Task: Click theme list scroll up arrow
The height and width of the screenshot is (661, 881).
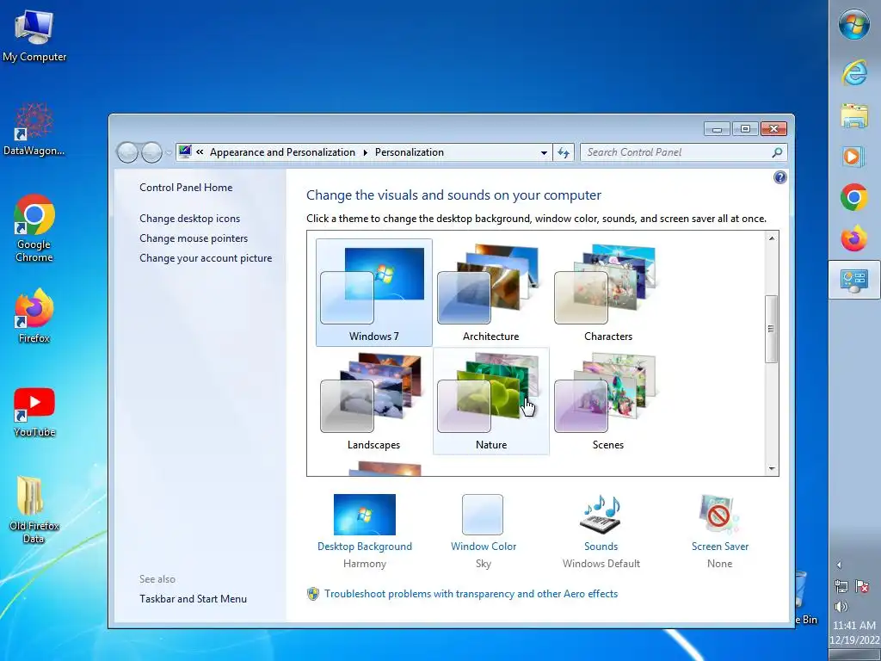Action: click(x=772, y=238)
